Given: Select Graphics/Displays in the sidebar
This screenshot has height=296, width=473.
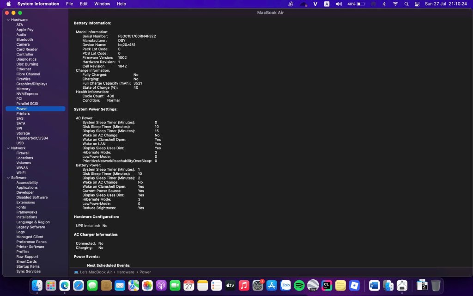Looking at the screenshot, I should pyautogui.click(x=32, y=84).
